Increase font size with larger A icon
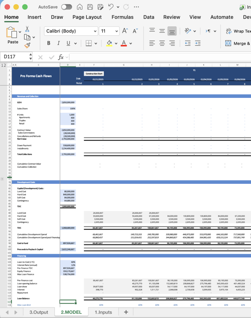 click(x=125, y=31)
